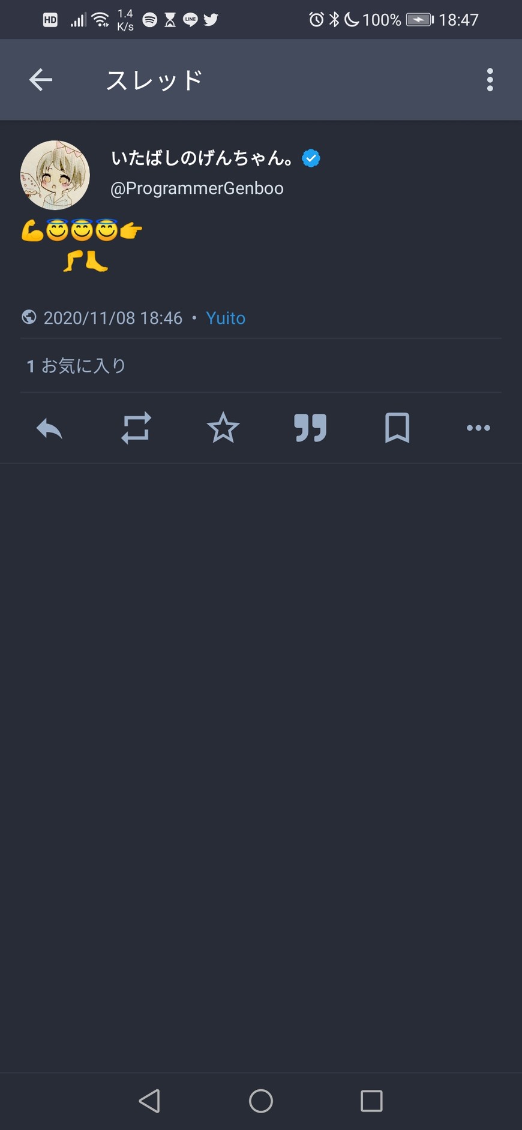Open the Yuito client source link
This screenshot has width=522, height=1130.
[x=226, y=318]
